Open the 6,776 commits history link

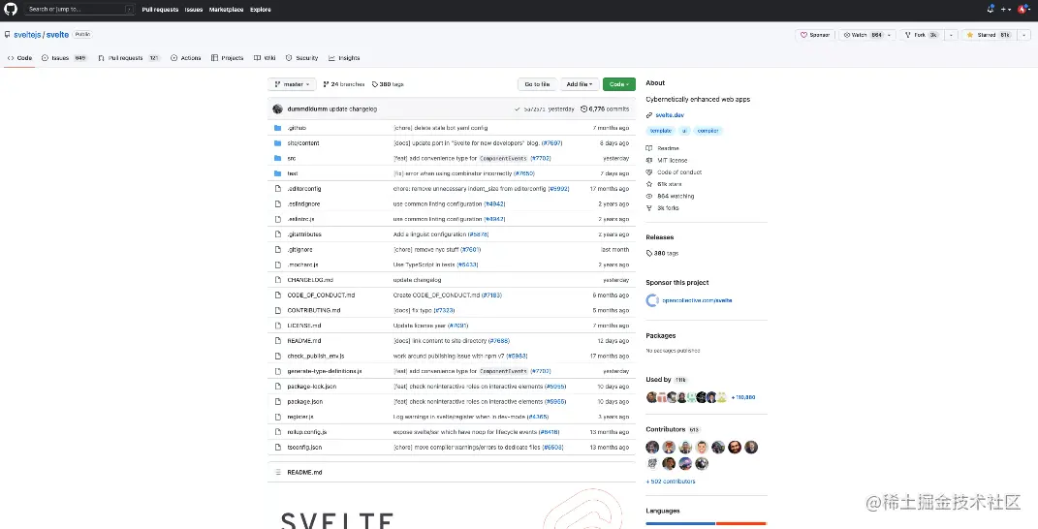605,109
